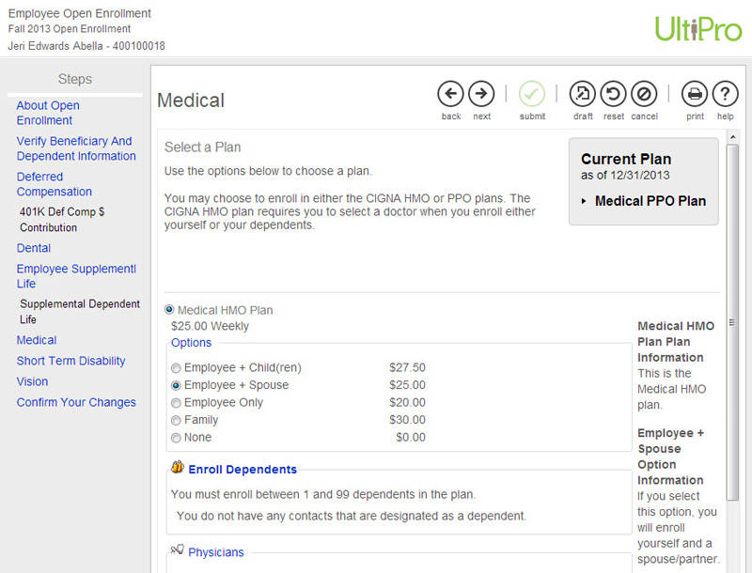Viewport: 752px width, 573px height.
Task: Open the Vision step
Action: (x=31, y=381)
